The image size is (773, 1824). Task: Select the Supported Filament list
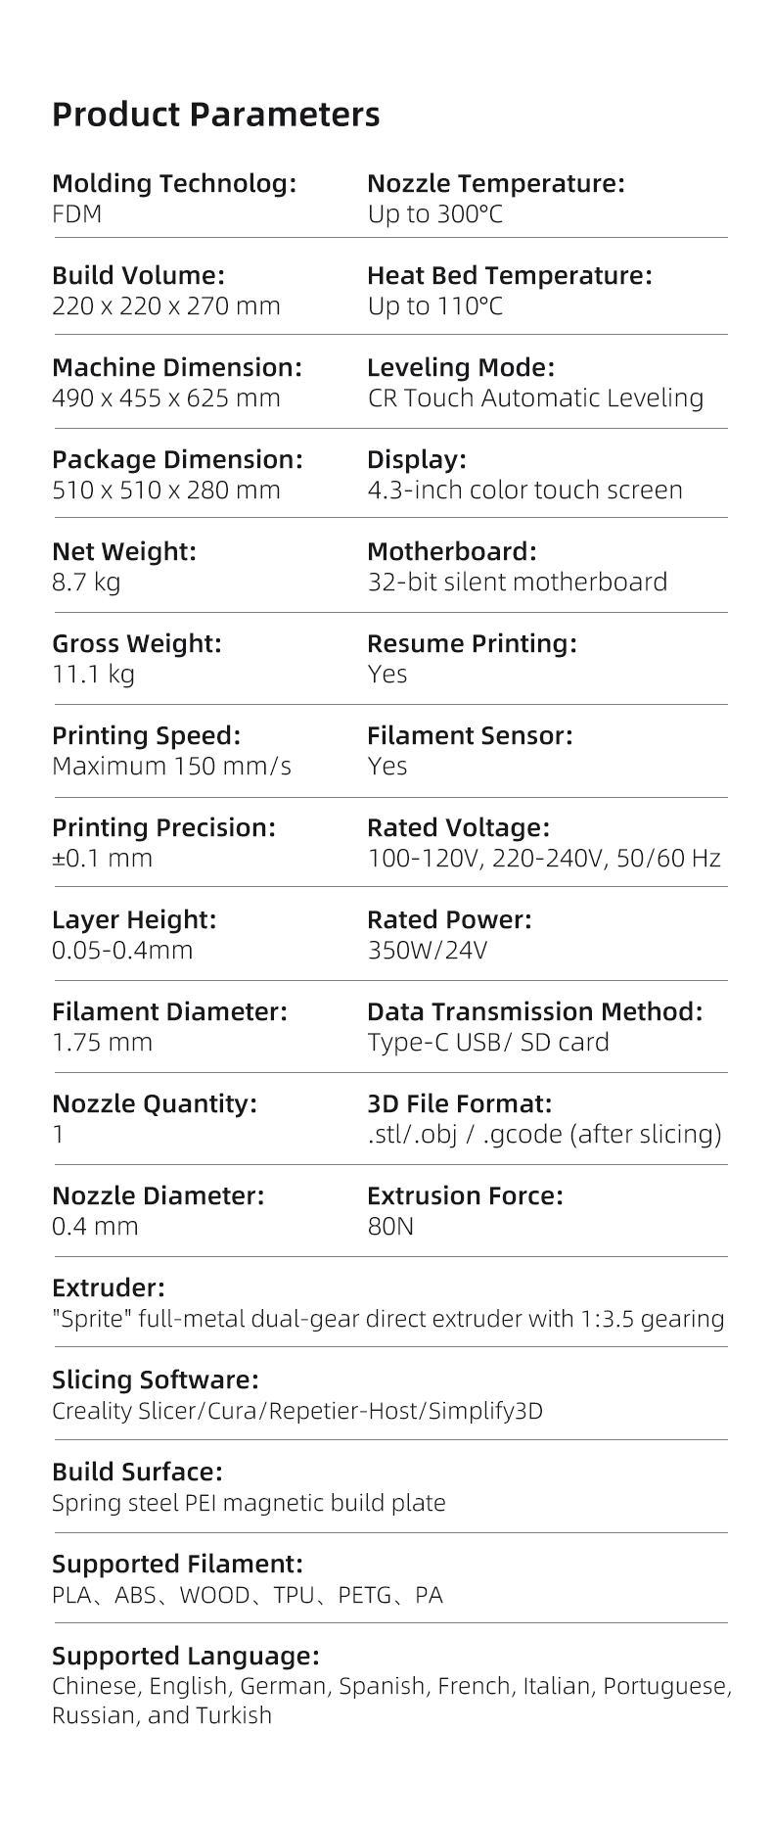248,1595
